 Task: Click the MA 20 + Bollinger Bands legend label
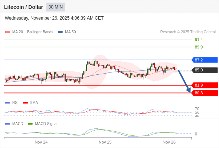[33, 32]
